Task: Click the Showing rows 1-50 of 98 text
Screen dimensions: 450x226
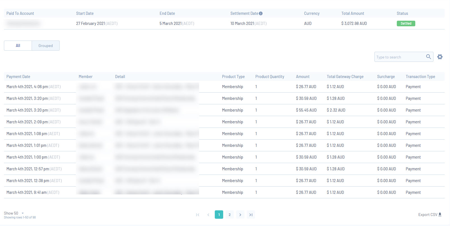Action: click(x=20, y=217)
